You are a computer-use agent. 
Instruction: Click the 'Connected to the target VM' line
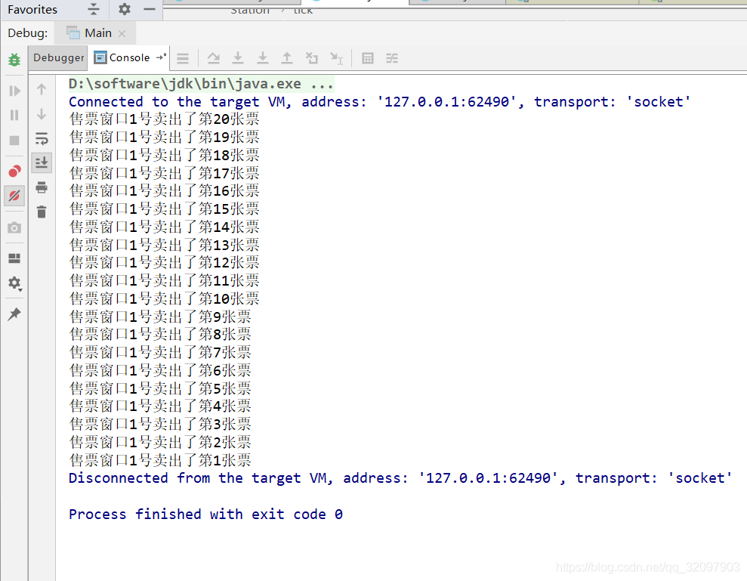pos(379,101)
